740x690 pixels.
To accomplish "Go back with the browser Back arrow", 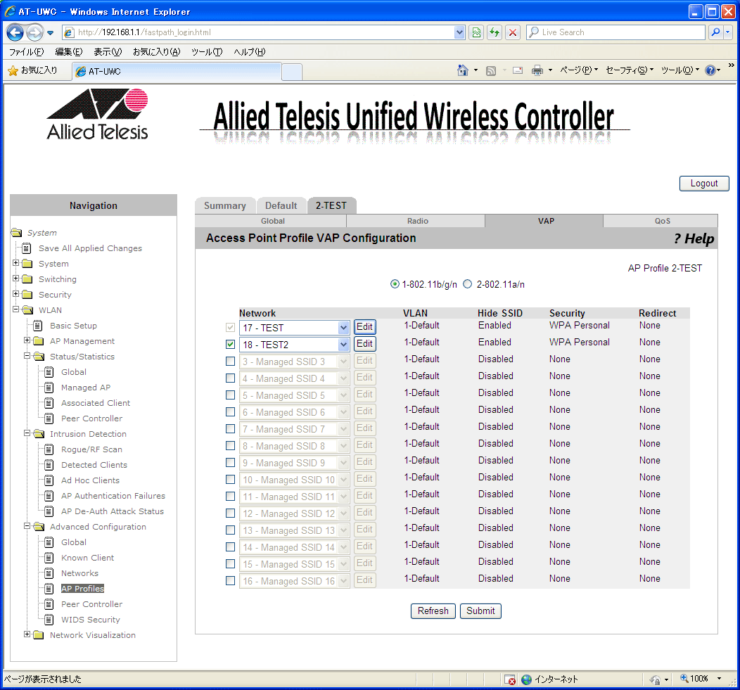I will pos(15,32).
